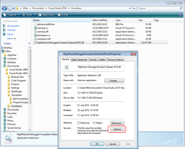Select Righthand.DebuggerVisualizer.Dataset.2010.dll file in the list
The width and height of the screenshot is (185, 149).
[x=100, y=43]
